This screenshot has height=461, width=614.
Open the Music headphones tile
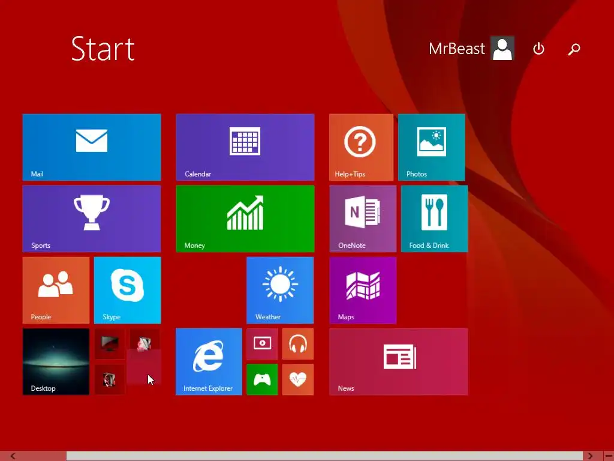(298, 344)
